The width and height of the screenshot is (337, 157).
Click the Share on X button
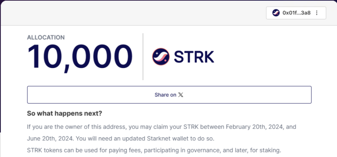coord(169,95)
